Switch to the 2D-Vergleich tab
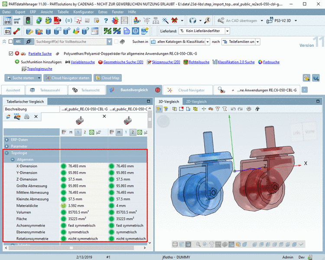The height and width of the screenshot is (260, 325). pos(196,101)
